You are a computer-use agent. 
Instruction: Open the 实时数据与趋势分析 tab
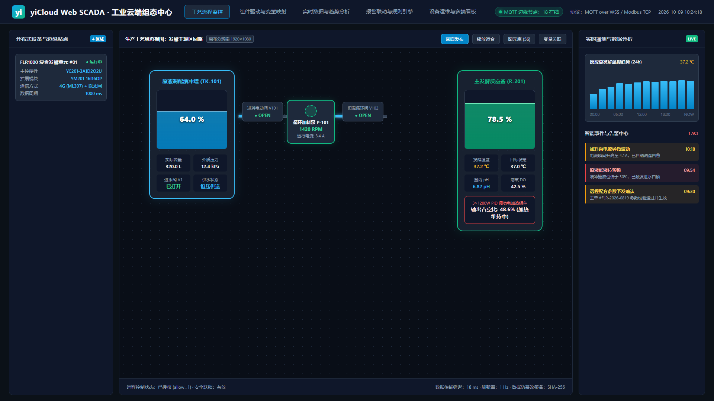(x=326, y=12)
